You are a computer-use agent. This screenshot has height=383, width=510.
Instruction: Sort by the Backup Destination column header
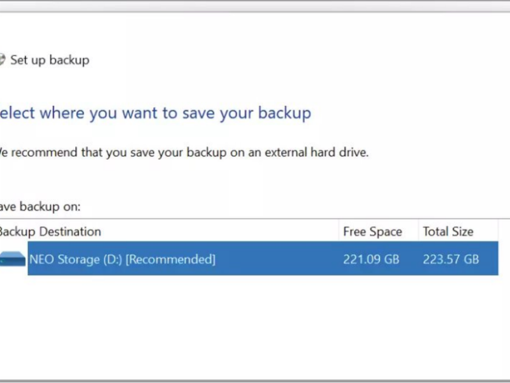click(51, 231)
